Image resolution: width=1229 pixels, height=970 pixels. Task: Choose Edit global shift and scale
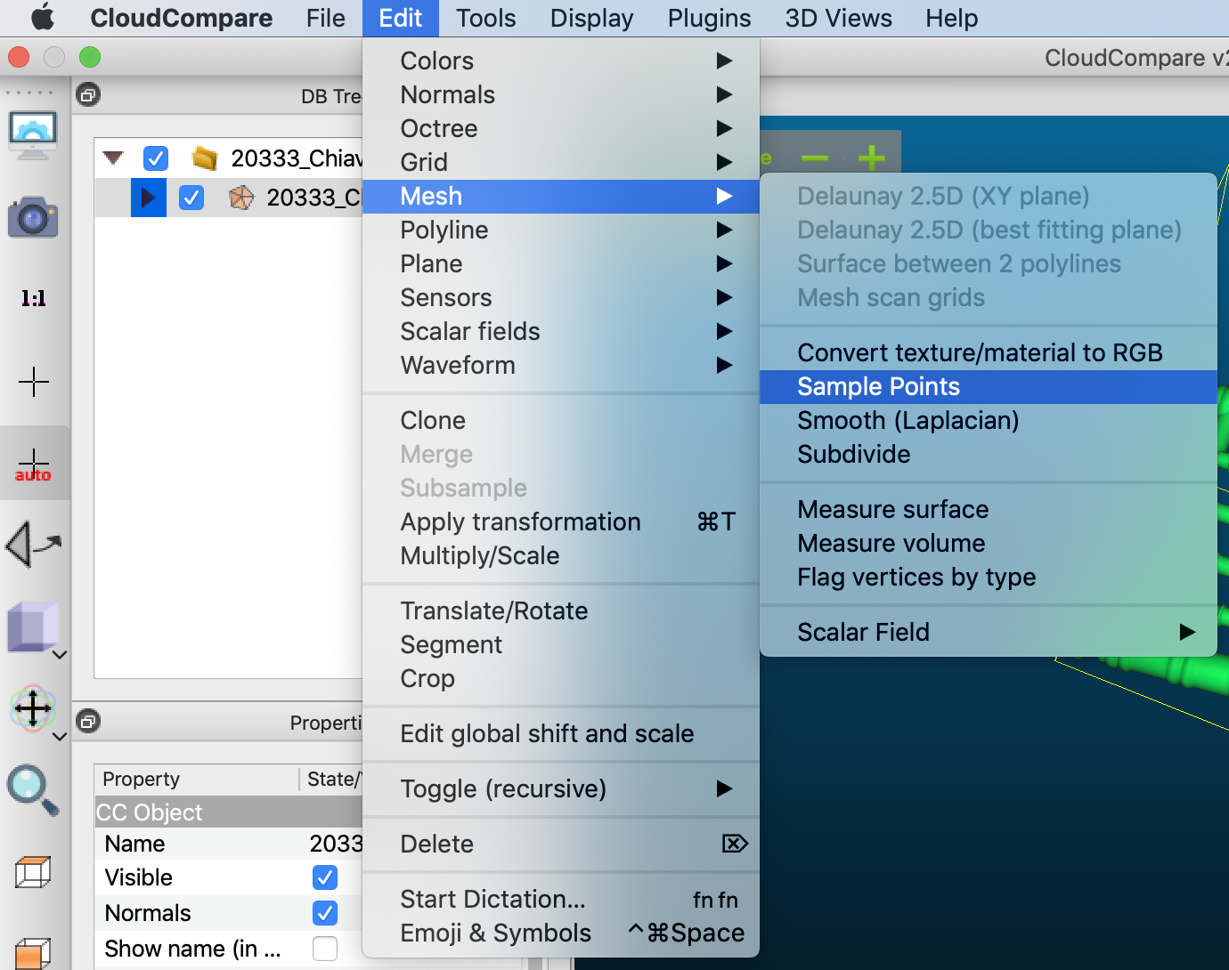coord(561,733)
